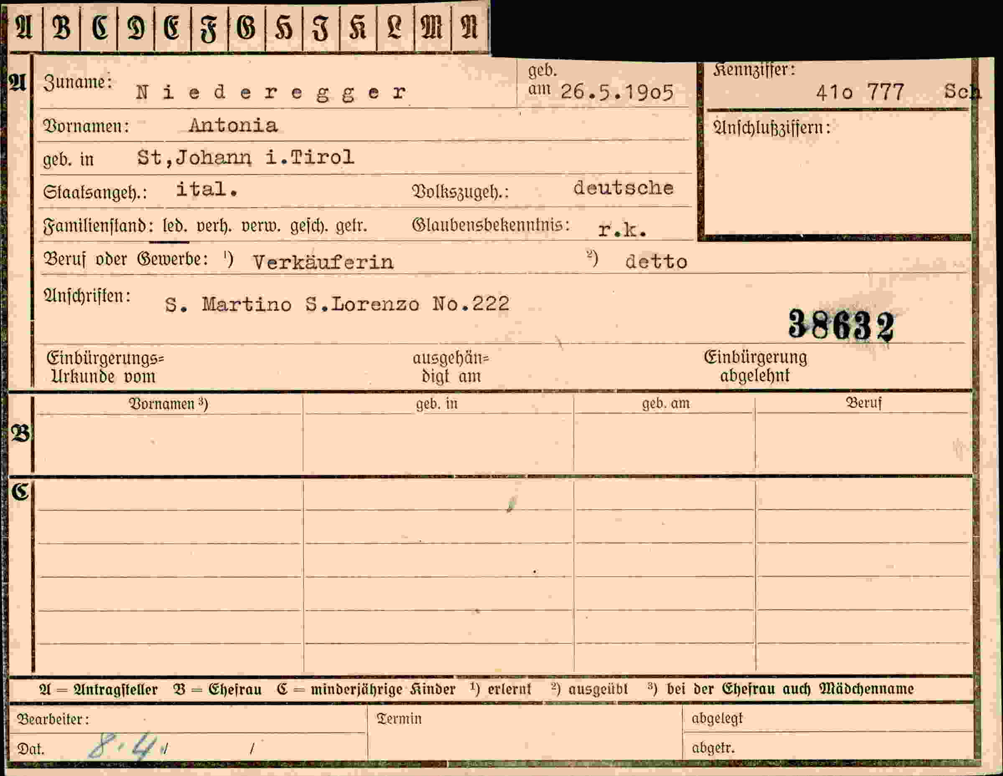Select index tab letter F

[209, 28]
